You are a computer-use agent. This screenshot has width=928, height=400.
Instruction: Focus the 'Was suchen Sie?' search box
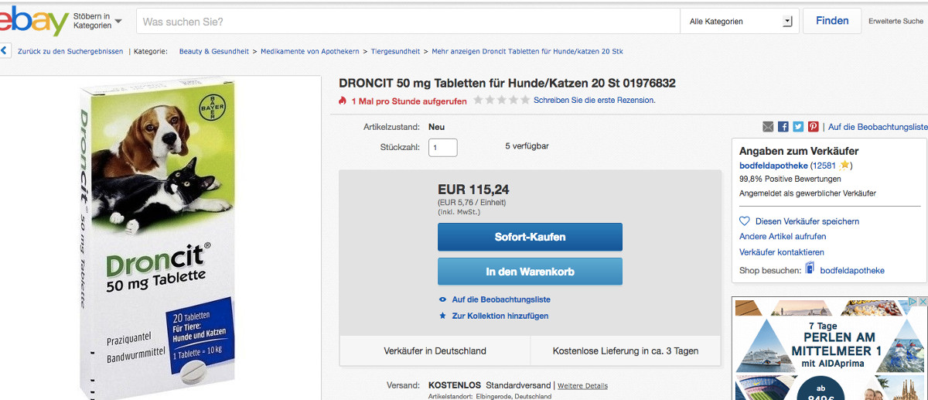(408, 22)
